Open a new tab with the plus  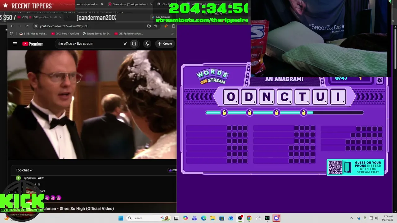(x=68, y=17)
